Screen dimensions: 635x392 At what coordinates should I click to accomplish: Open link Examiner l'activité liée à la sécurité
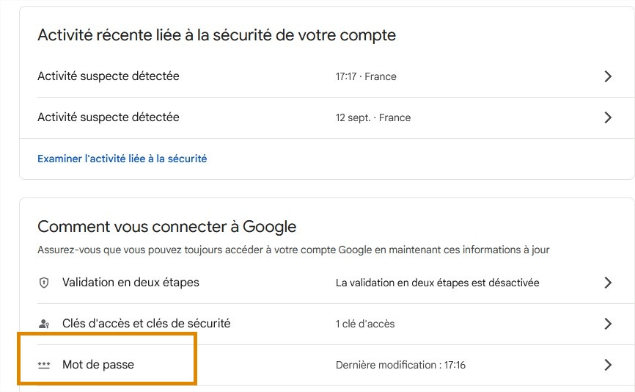122,159
